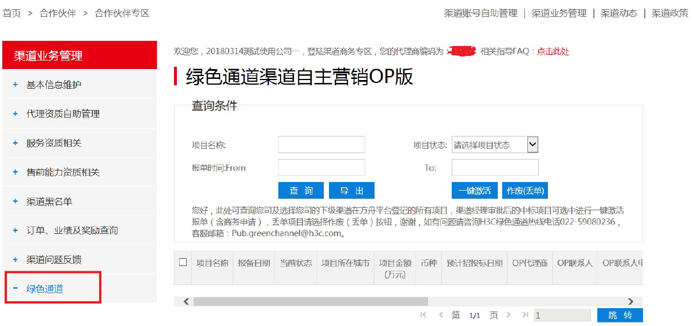Jump to last page pagination icon

pos(525,315)
